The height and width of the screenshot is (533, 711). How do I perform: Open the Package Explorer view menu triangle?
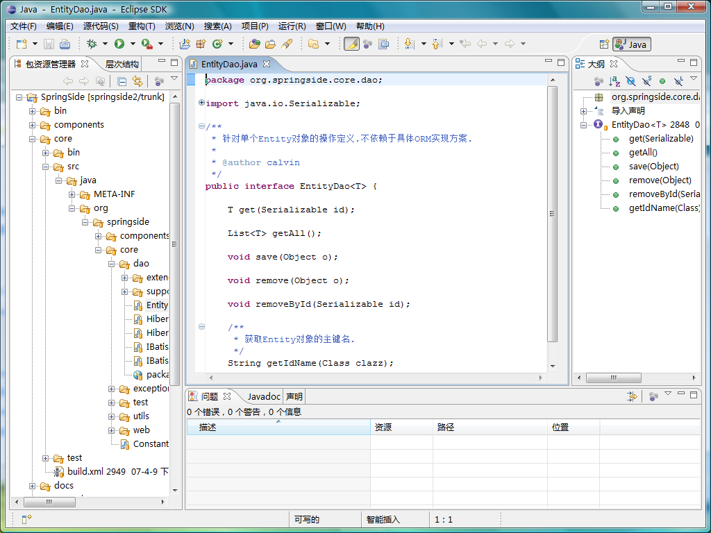coord(174,79)
